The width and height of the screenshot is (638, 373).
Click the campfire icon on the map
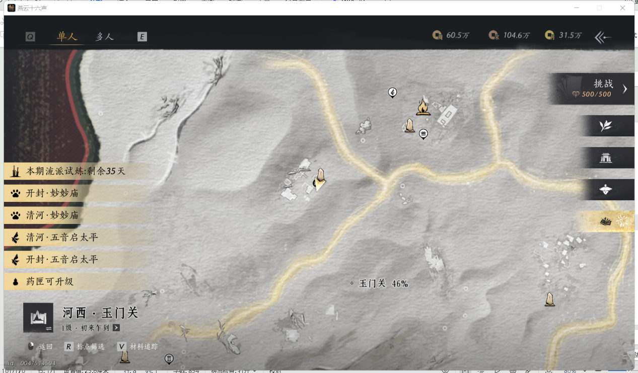[x=423, y=107]
